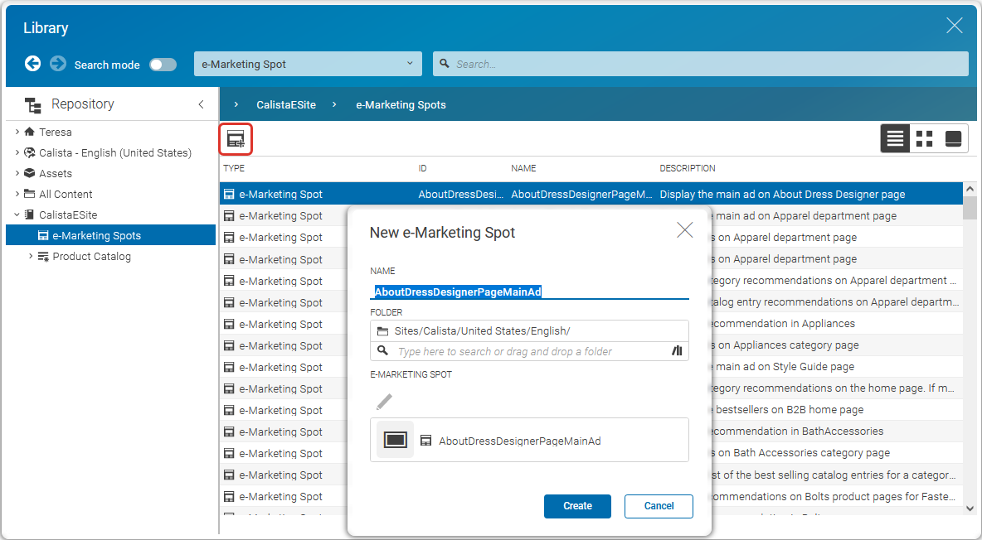The width and height of the screenshot is (982, 540).
Task: Click the Repository icon atop the sidebar
Action: [33, 104]
